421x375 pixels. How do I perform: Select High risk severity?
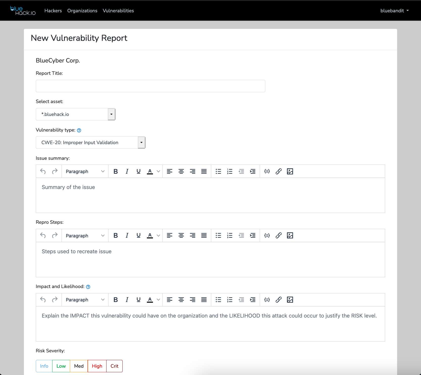[x=97, y=366]
